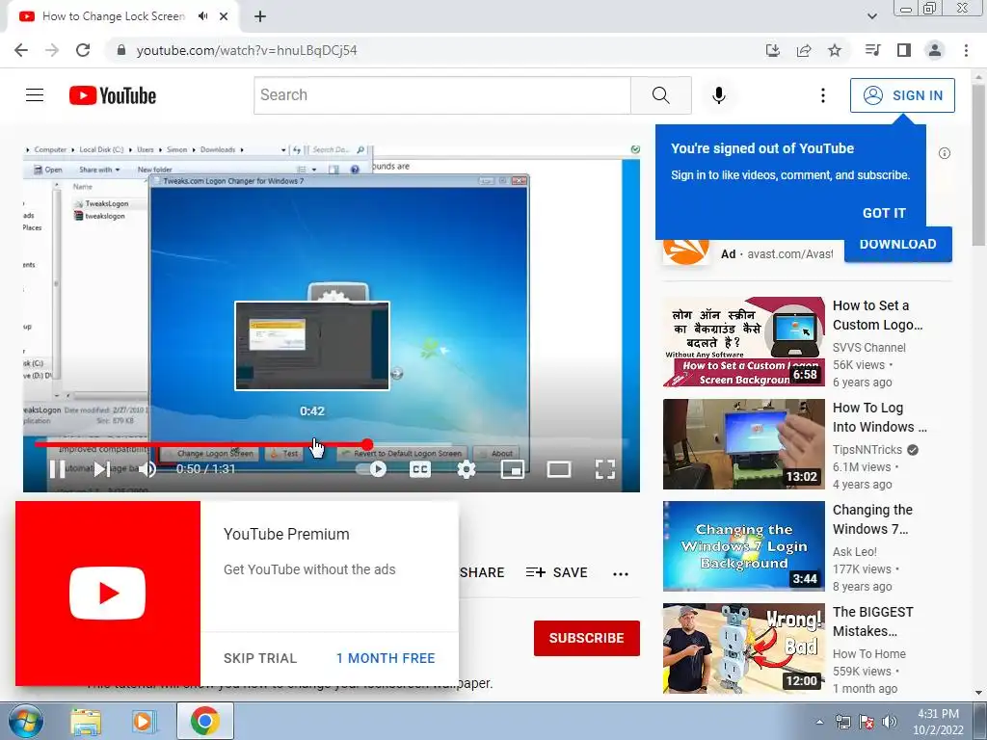
Task: Click the search magnifier button
Action: [661, 95]
